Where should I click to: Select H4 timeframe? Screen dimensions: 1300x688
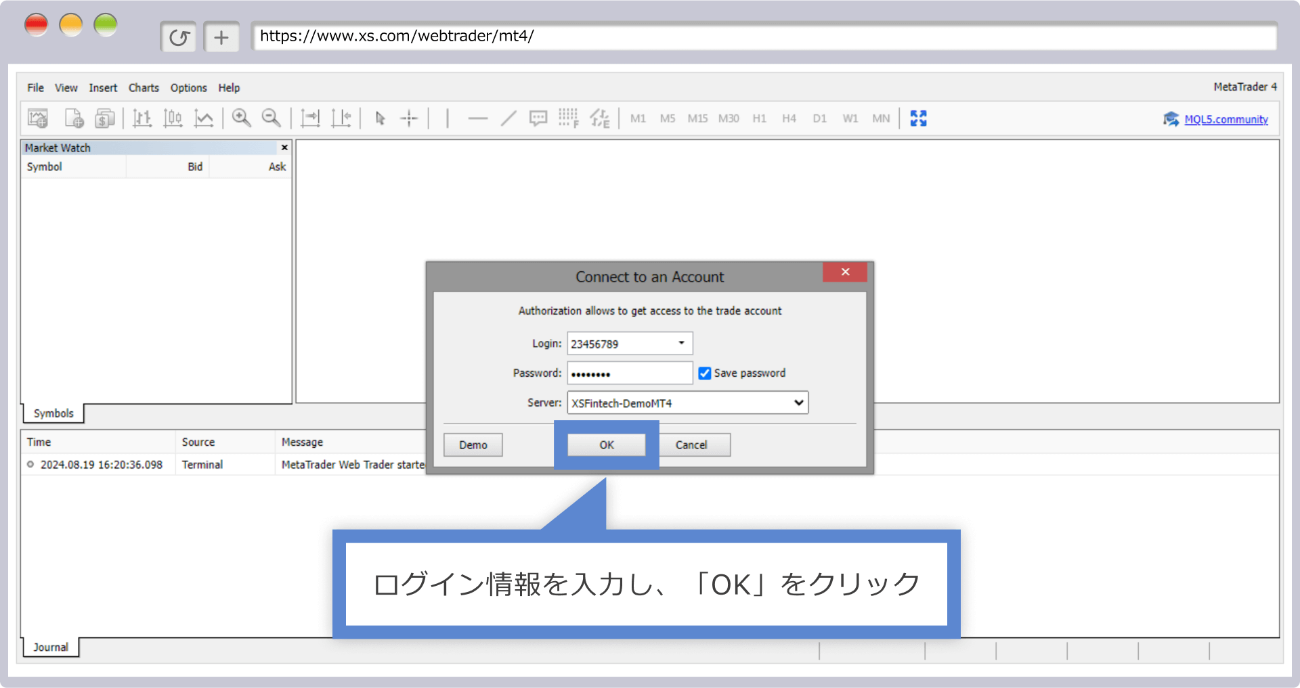[789, 118]
